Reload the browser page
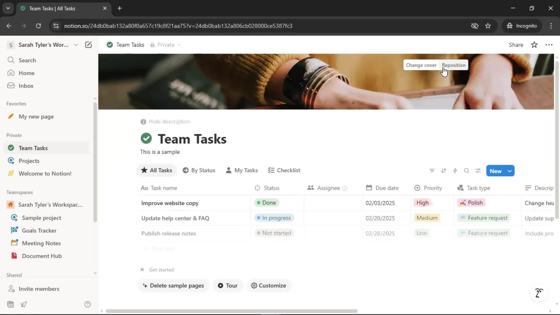Screen dimensions: 560x315 coord(38,26)
